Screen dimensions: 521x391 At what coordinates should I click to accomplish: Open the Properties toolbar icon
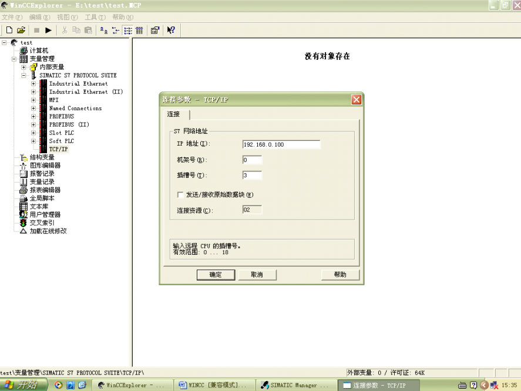point(155,30)
